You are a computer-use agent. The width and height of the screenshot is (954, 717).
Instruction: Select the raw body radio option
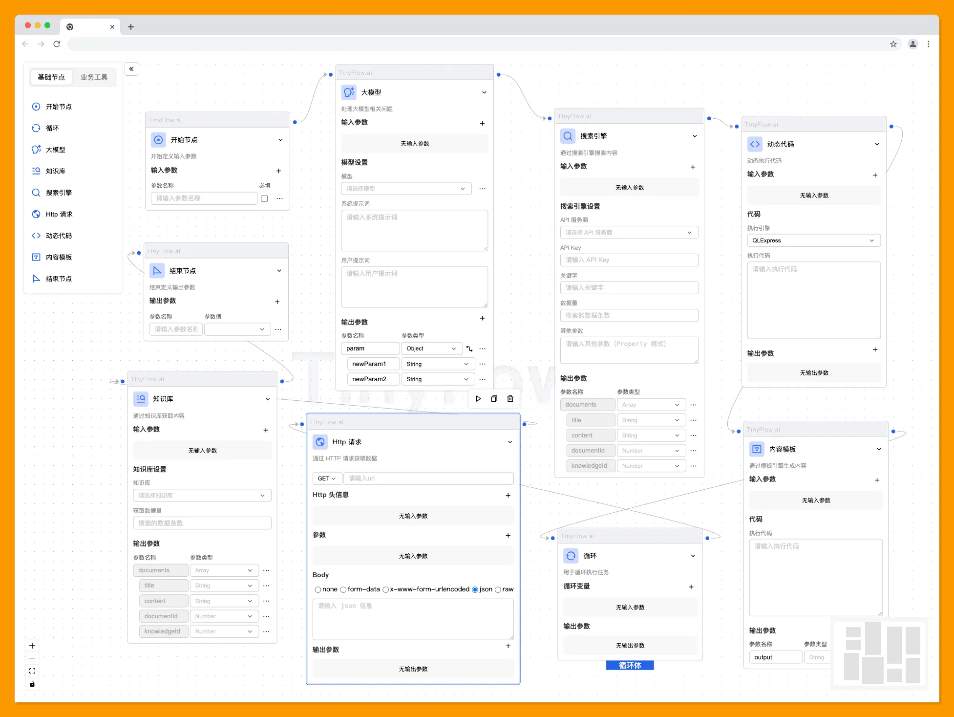pos(498,589)
